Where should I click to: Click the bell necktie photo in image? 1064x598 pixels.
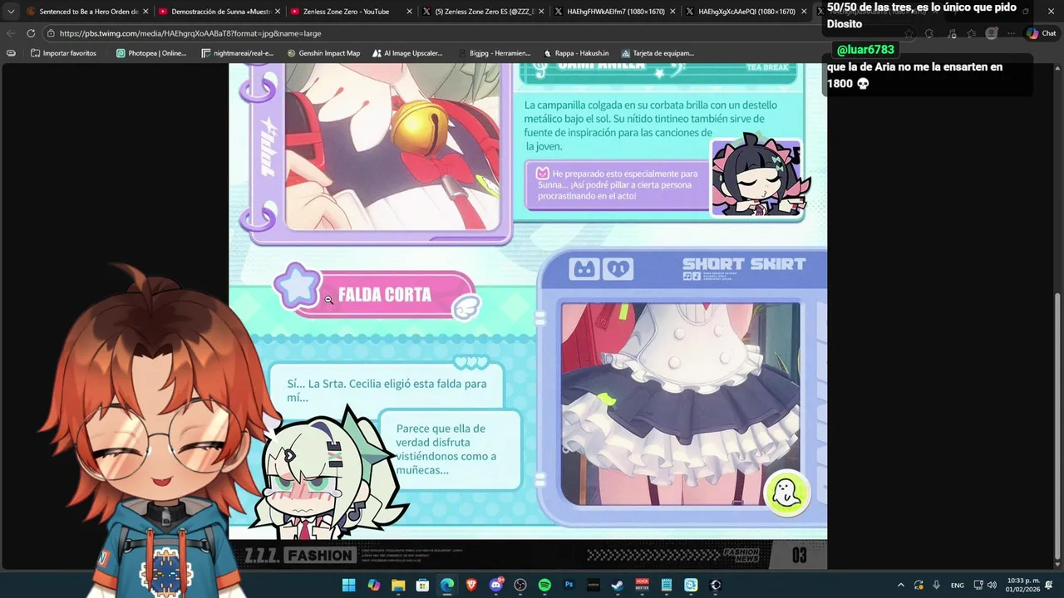point(392,149)
